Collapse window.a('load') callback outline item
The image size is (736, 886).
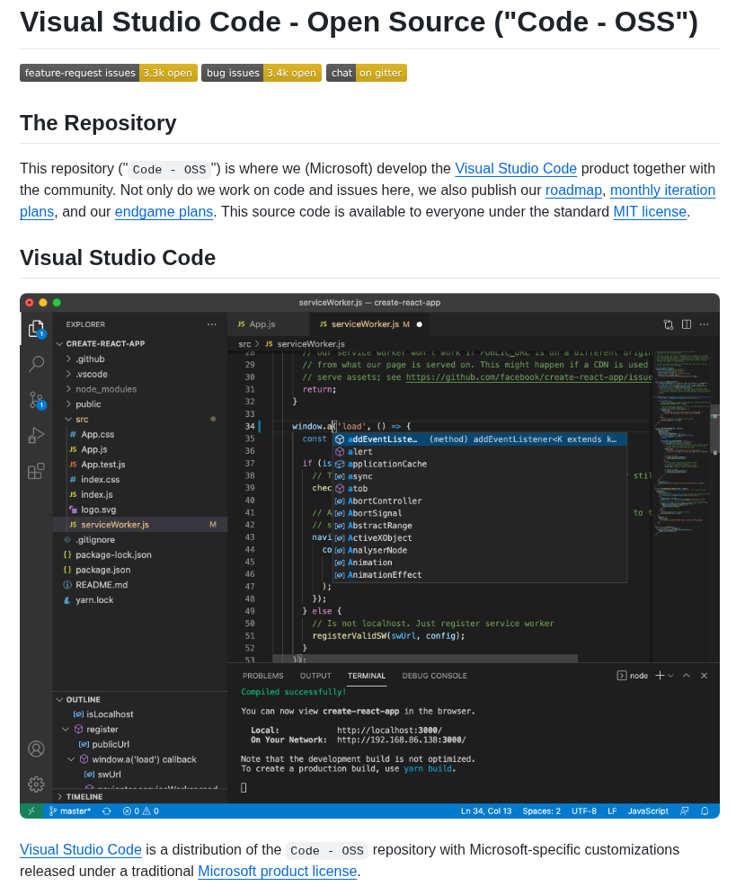pyautogui.click(x=71, y=759)
